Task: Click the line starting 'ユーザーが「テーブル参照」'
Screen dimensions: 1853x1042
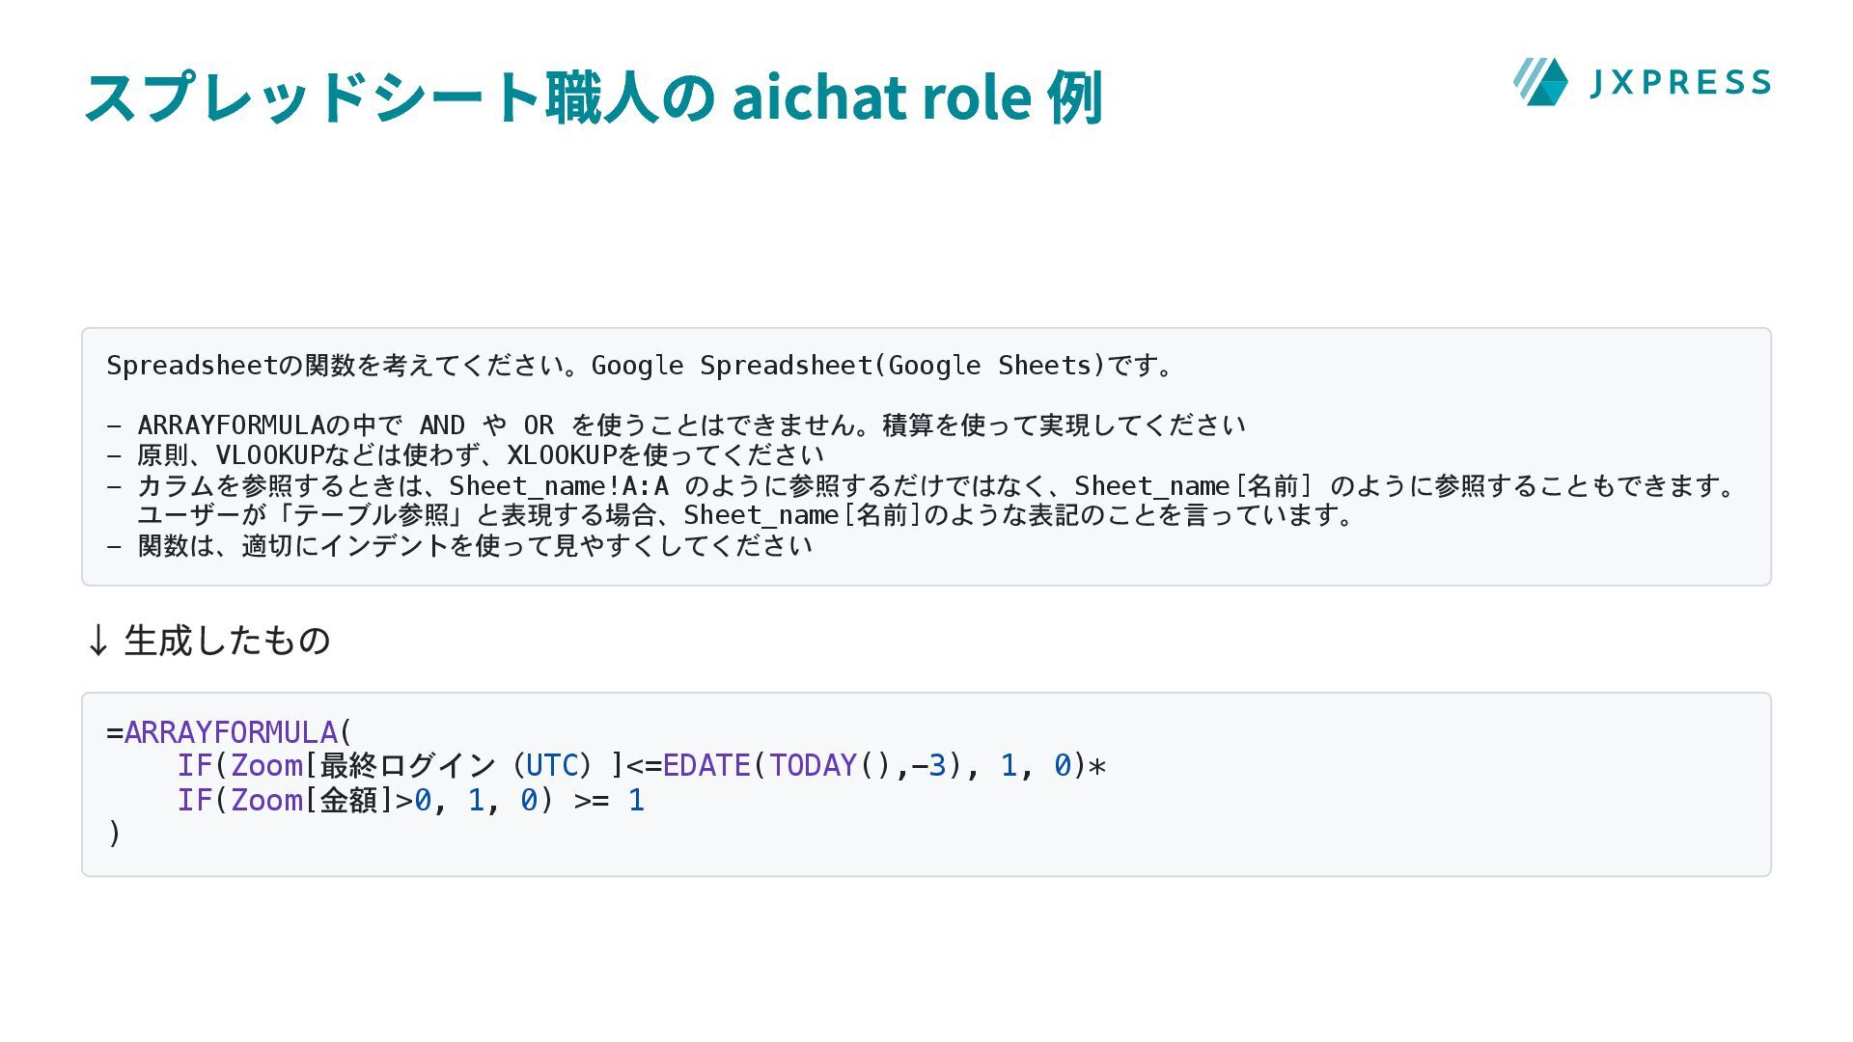Action: [x=747, y=515]
